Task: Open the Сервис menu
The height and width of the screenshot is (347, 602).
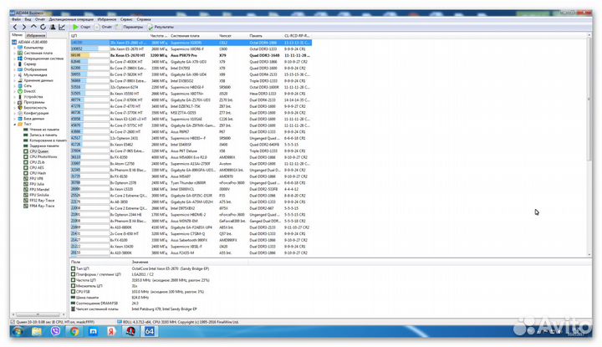Action: pyautogui.click(x=122, y=18)
